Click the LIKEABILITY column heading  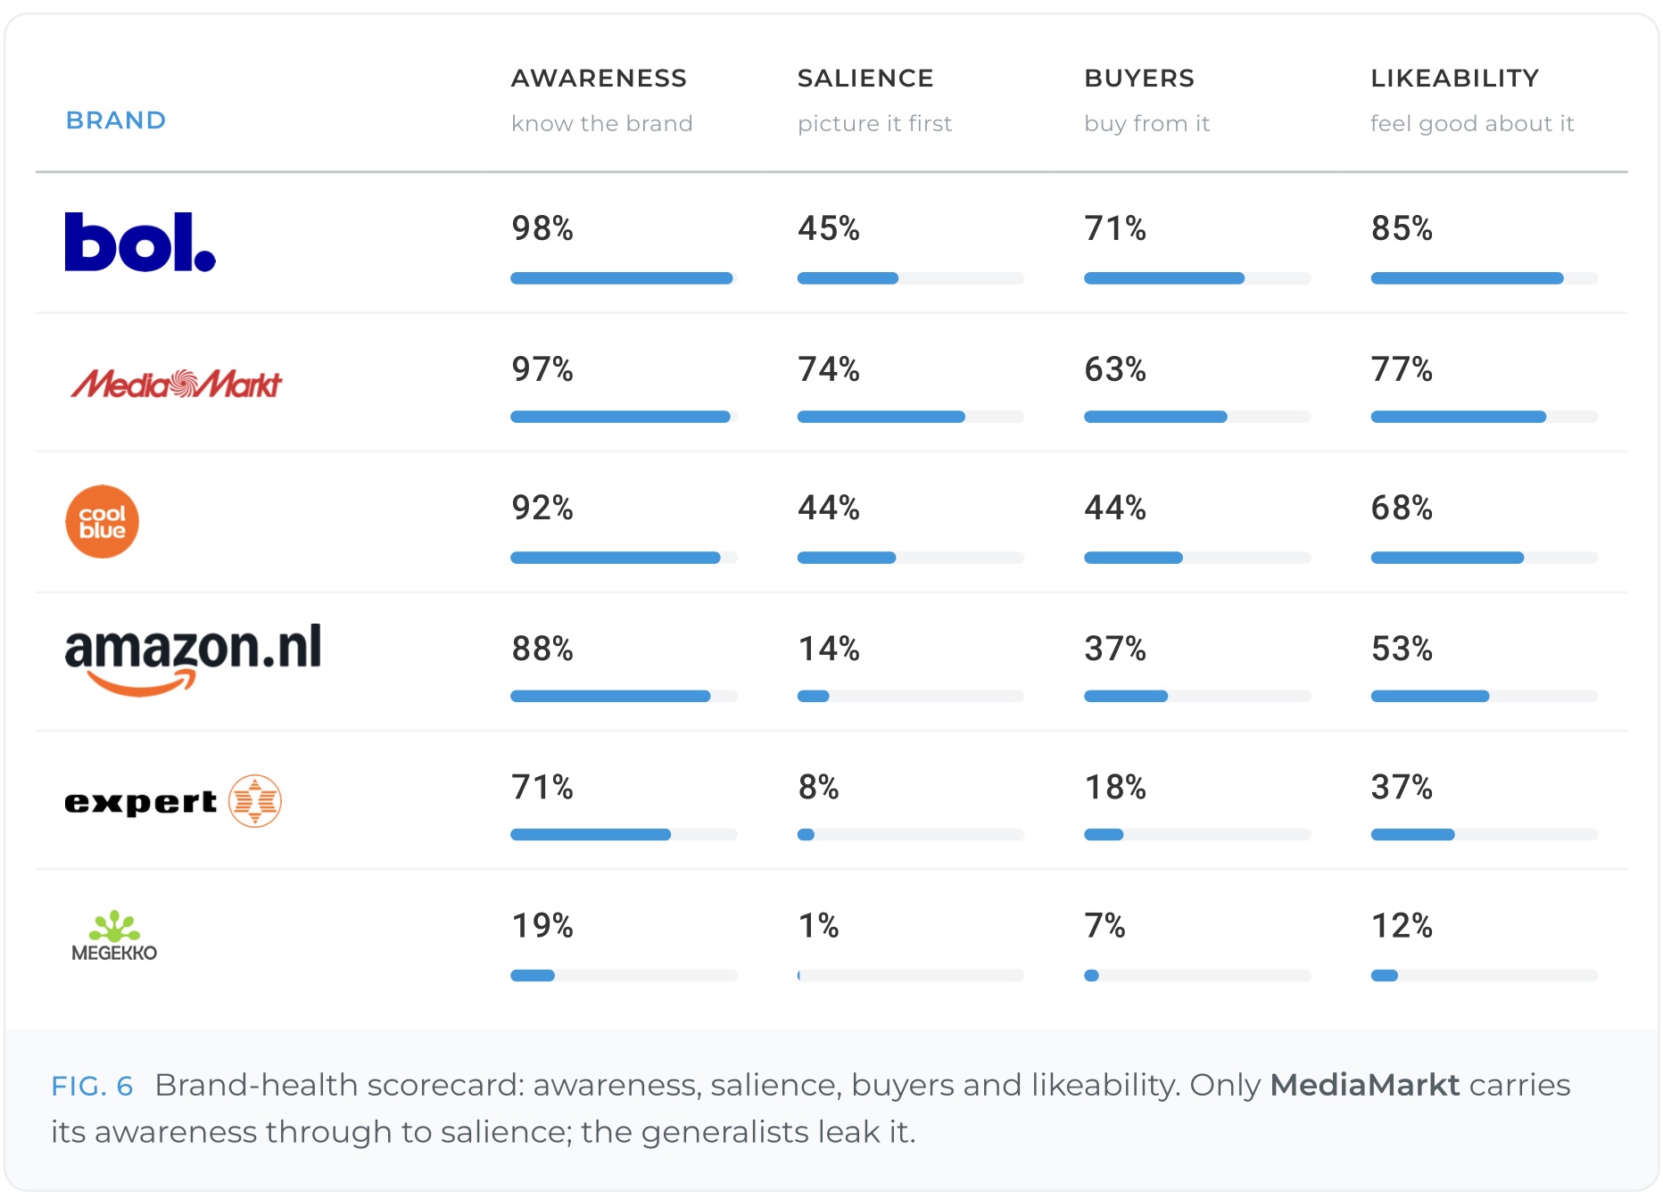click(x=1455, y=79)
